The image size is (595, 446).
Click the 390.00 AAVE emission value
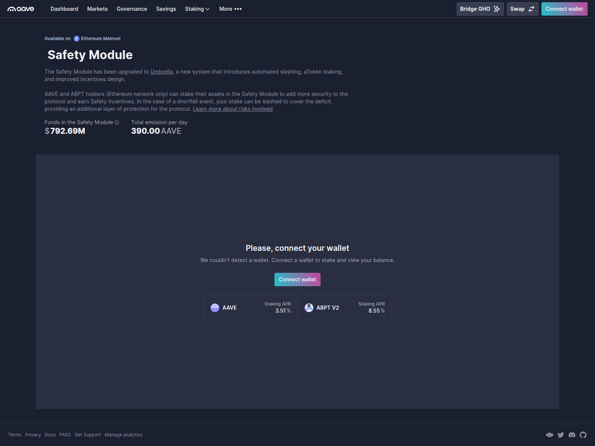tap(156, 131)
